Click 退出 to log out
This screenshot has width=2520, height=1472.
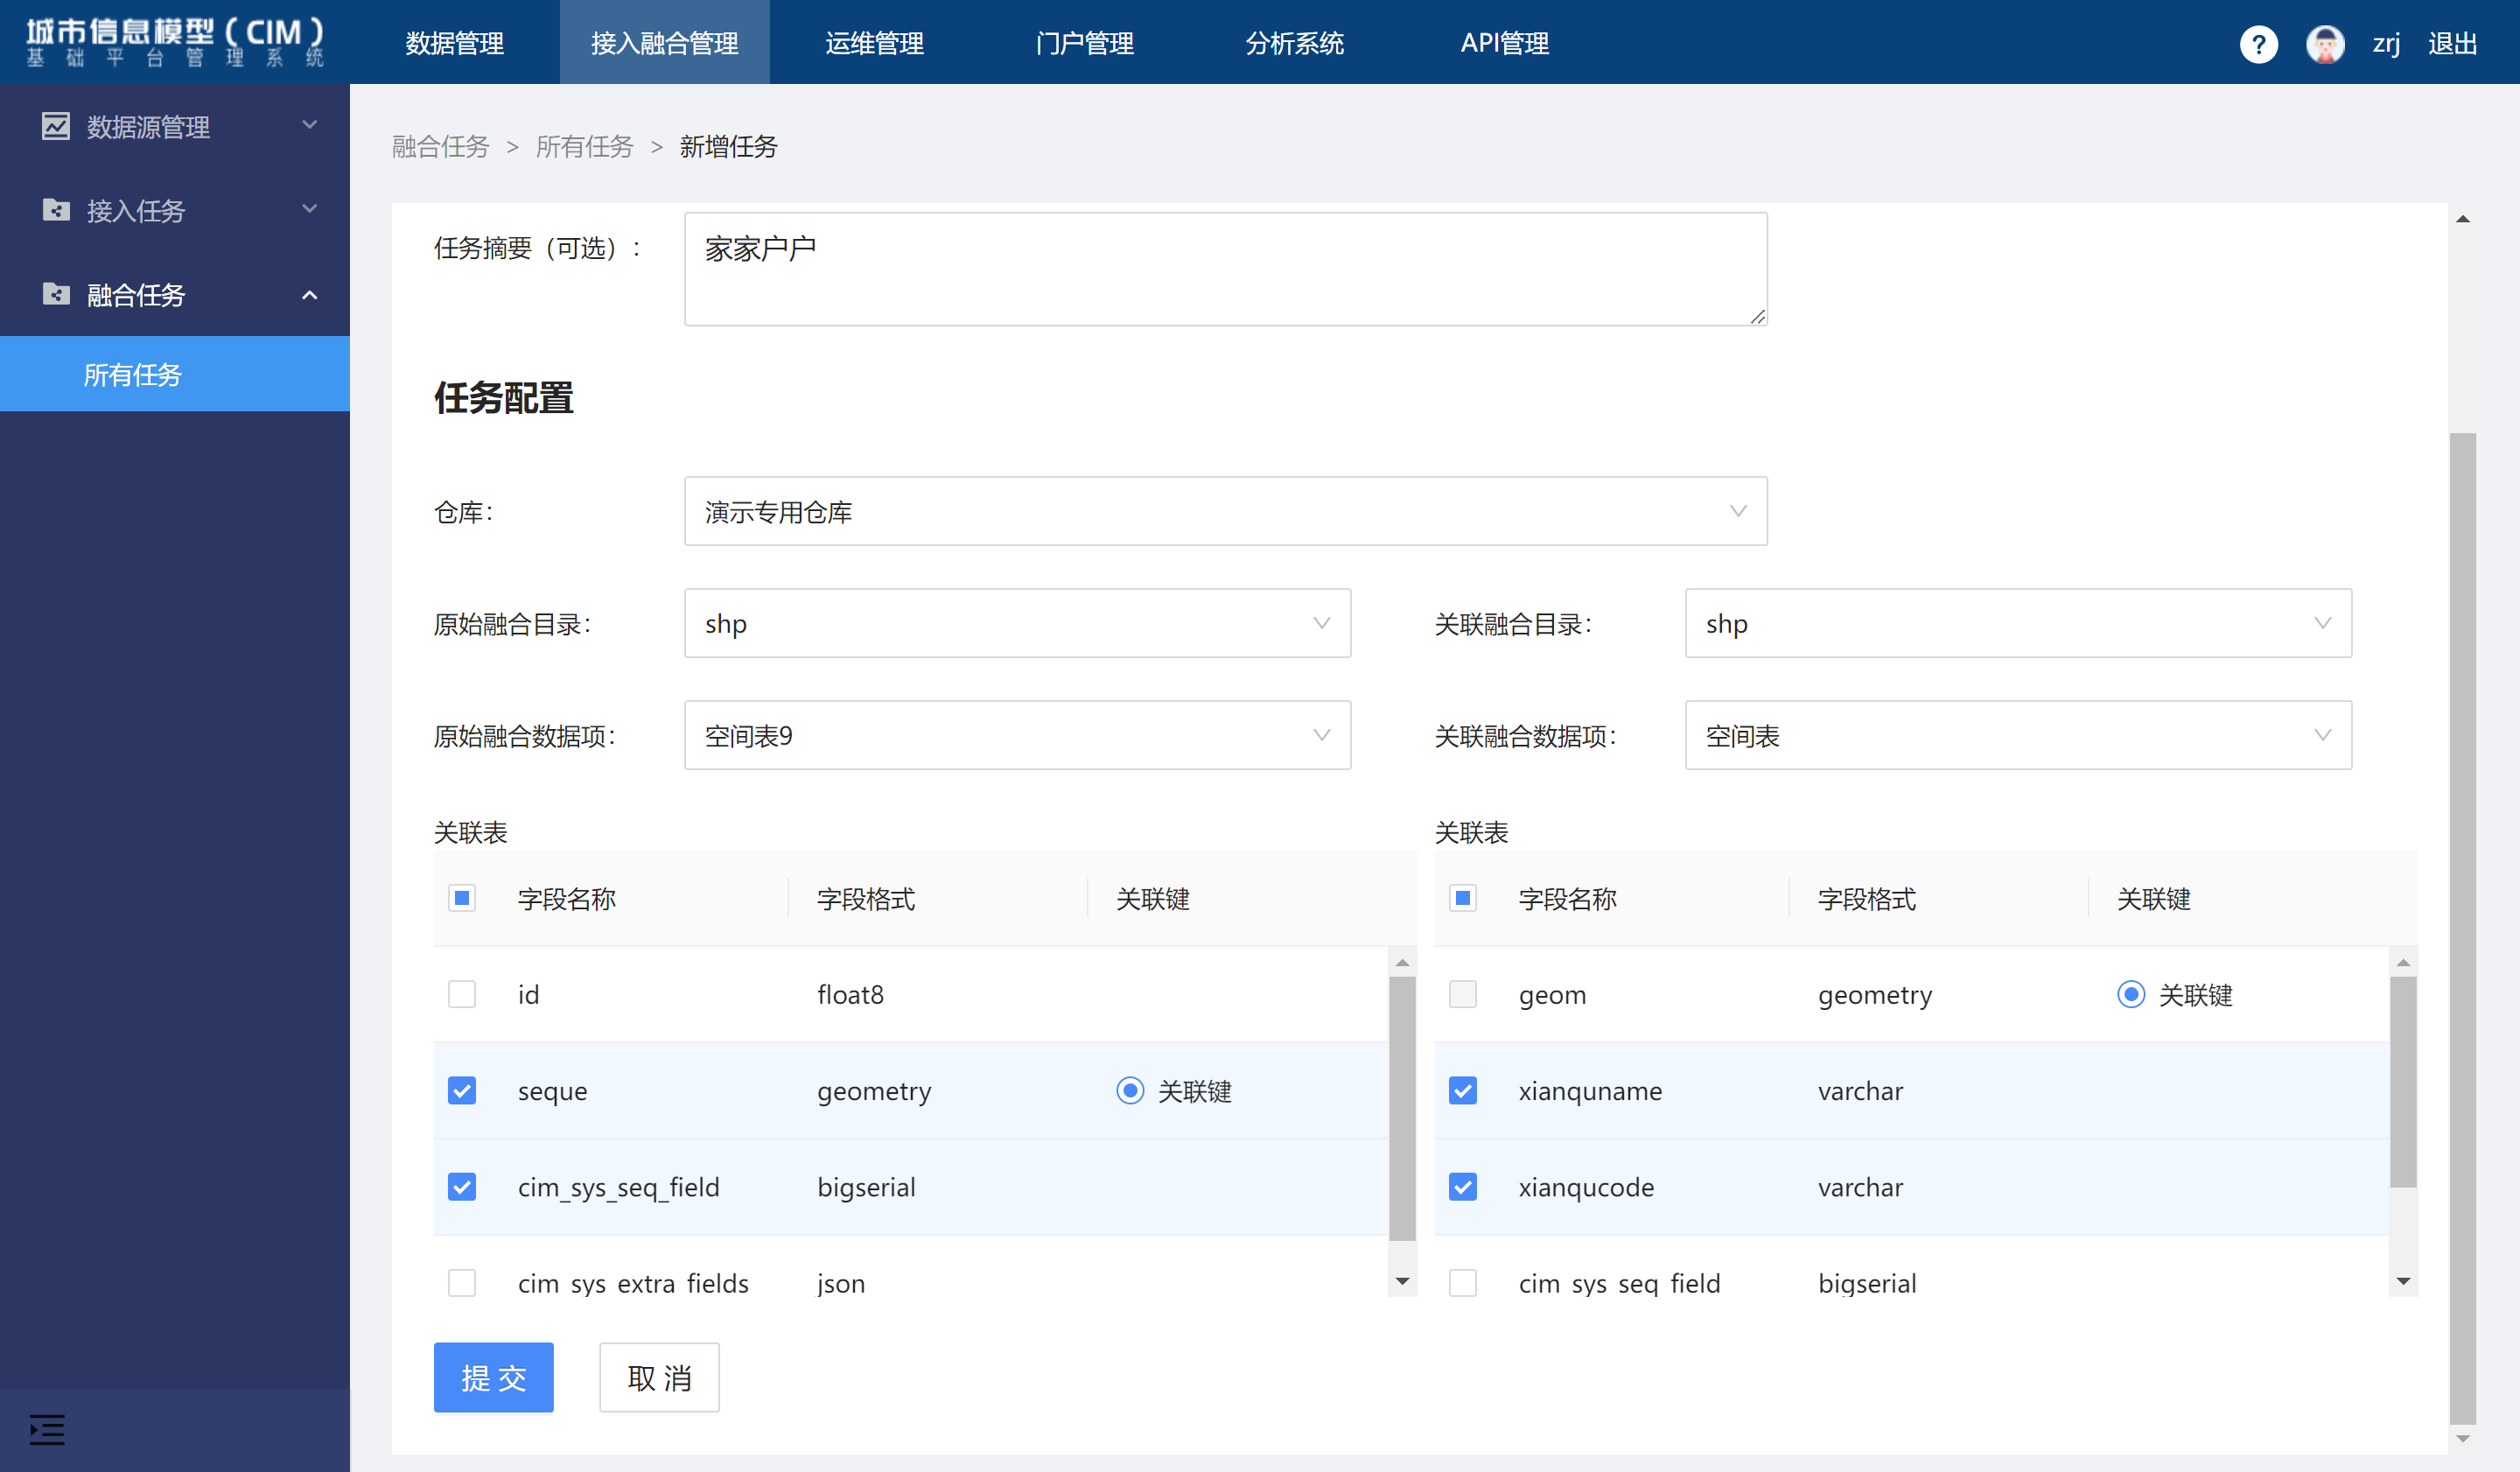pos(2452,44)
